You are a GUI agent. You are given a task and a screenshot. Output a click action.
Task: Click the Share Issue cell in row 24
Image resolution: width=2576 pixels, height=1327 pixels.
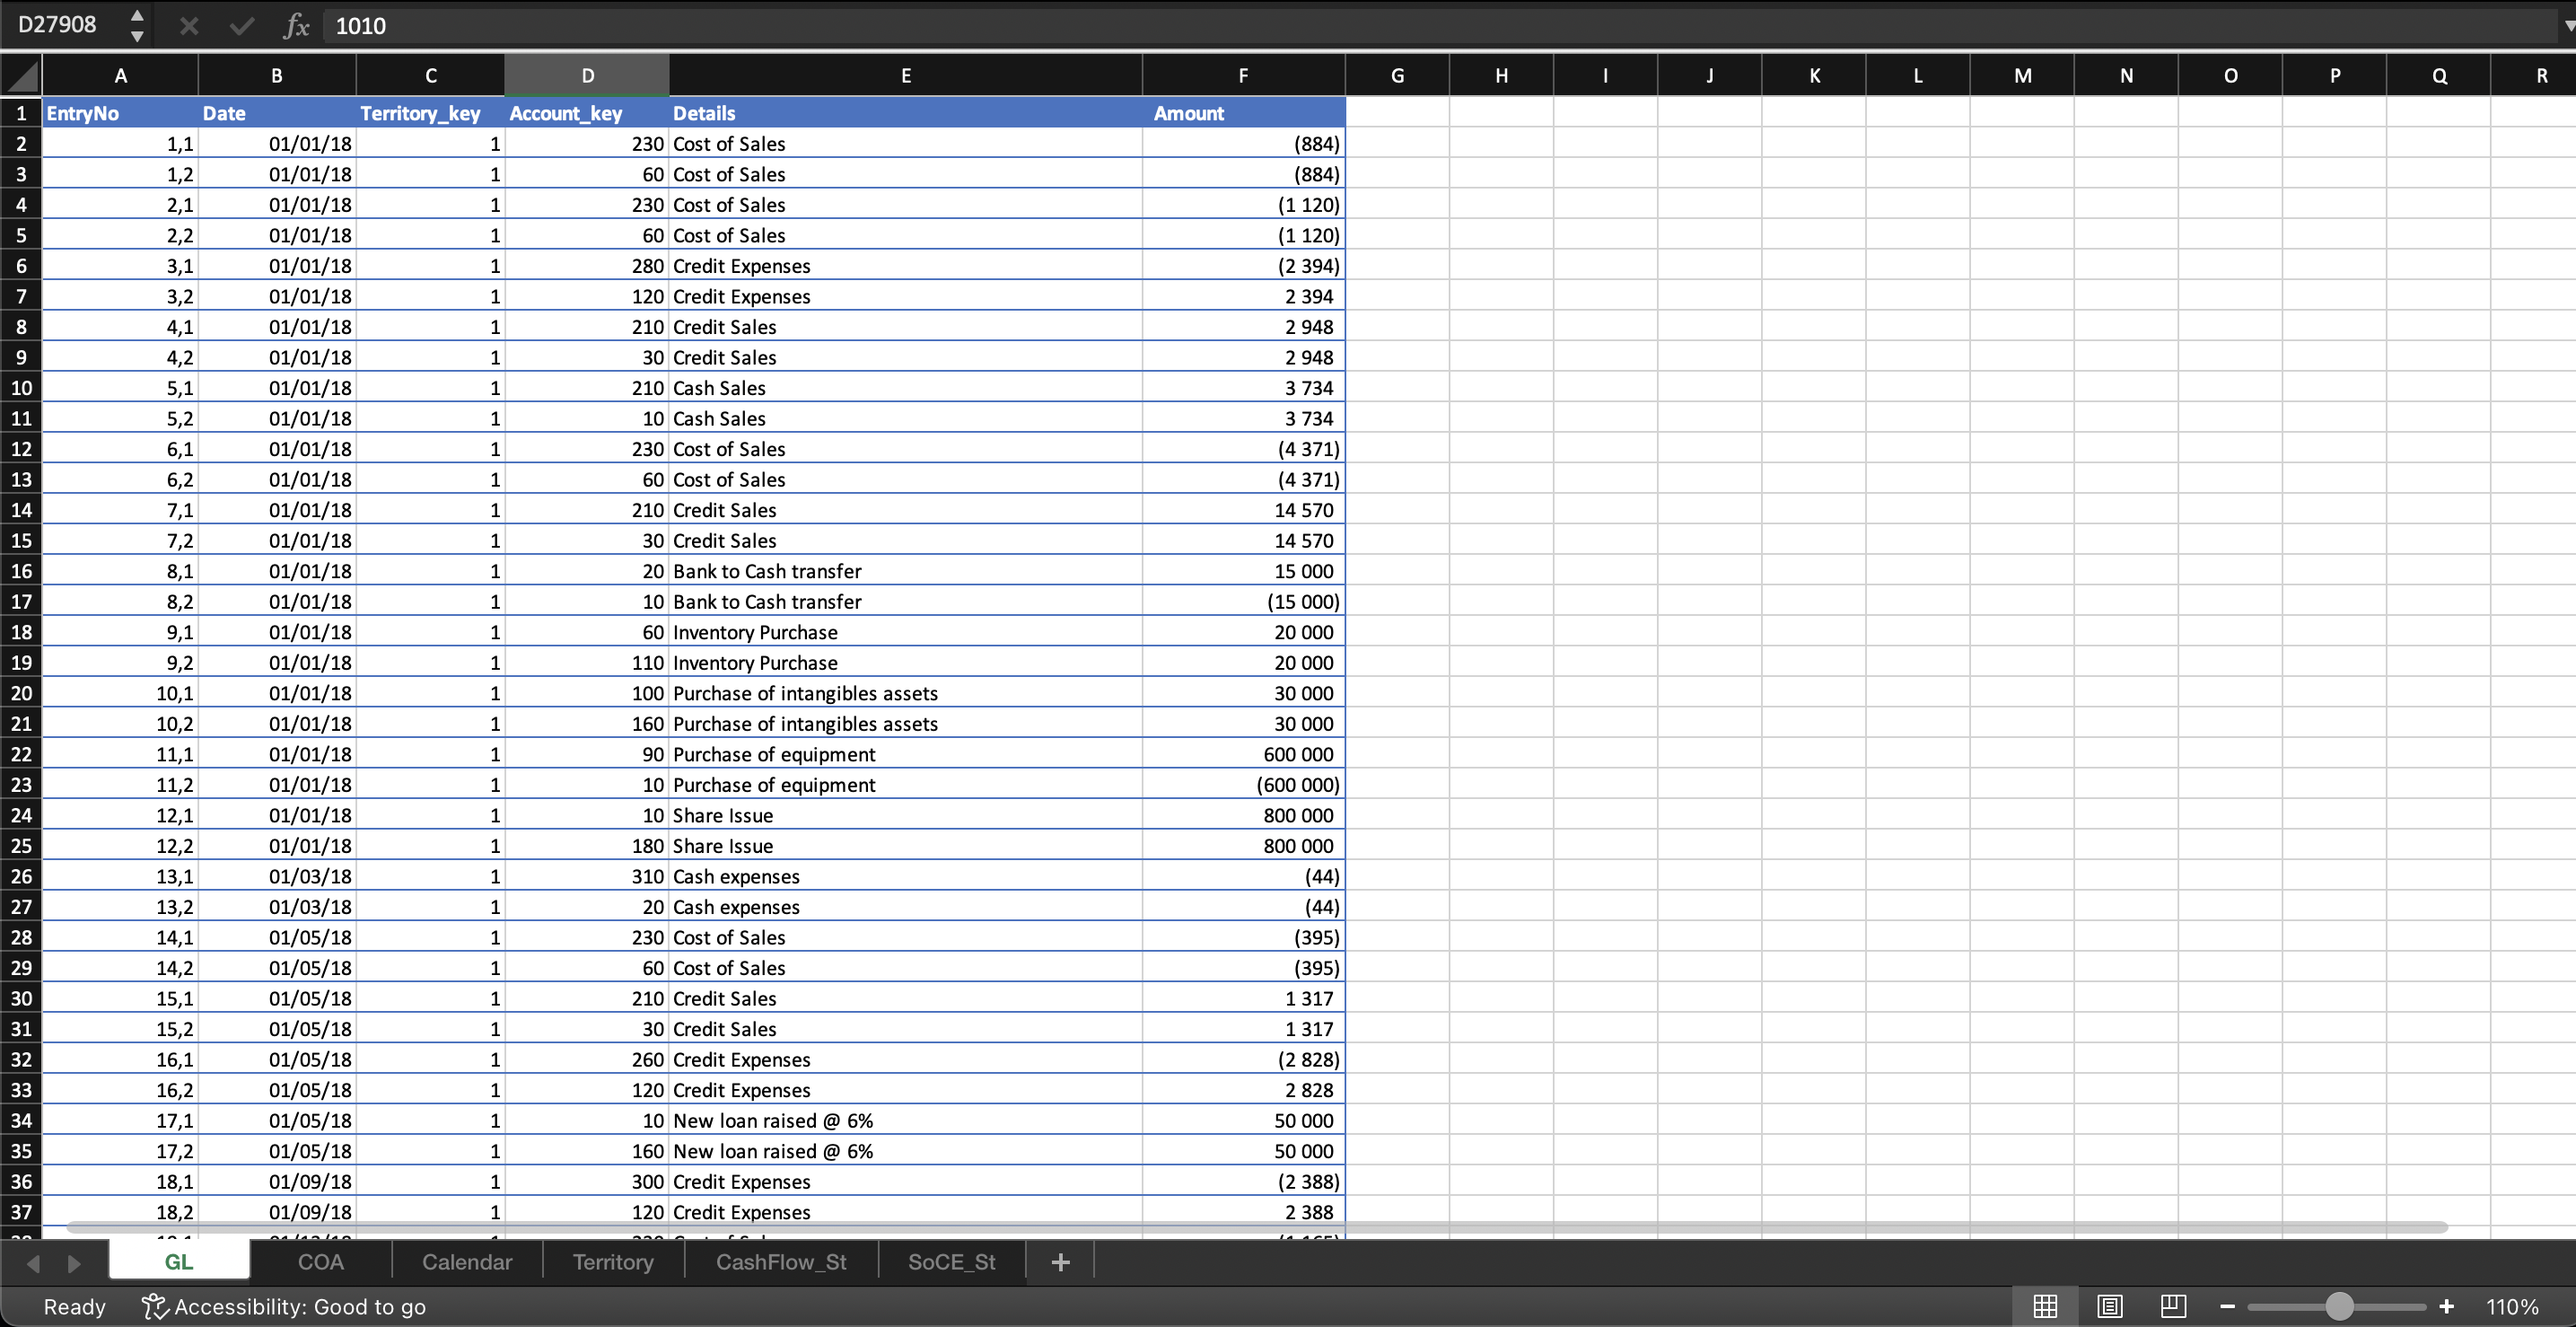tap(905, 815)
